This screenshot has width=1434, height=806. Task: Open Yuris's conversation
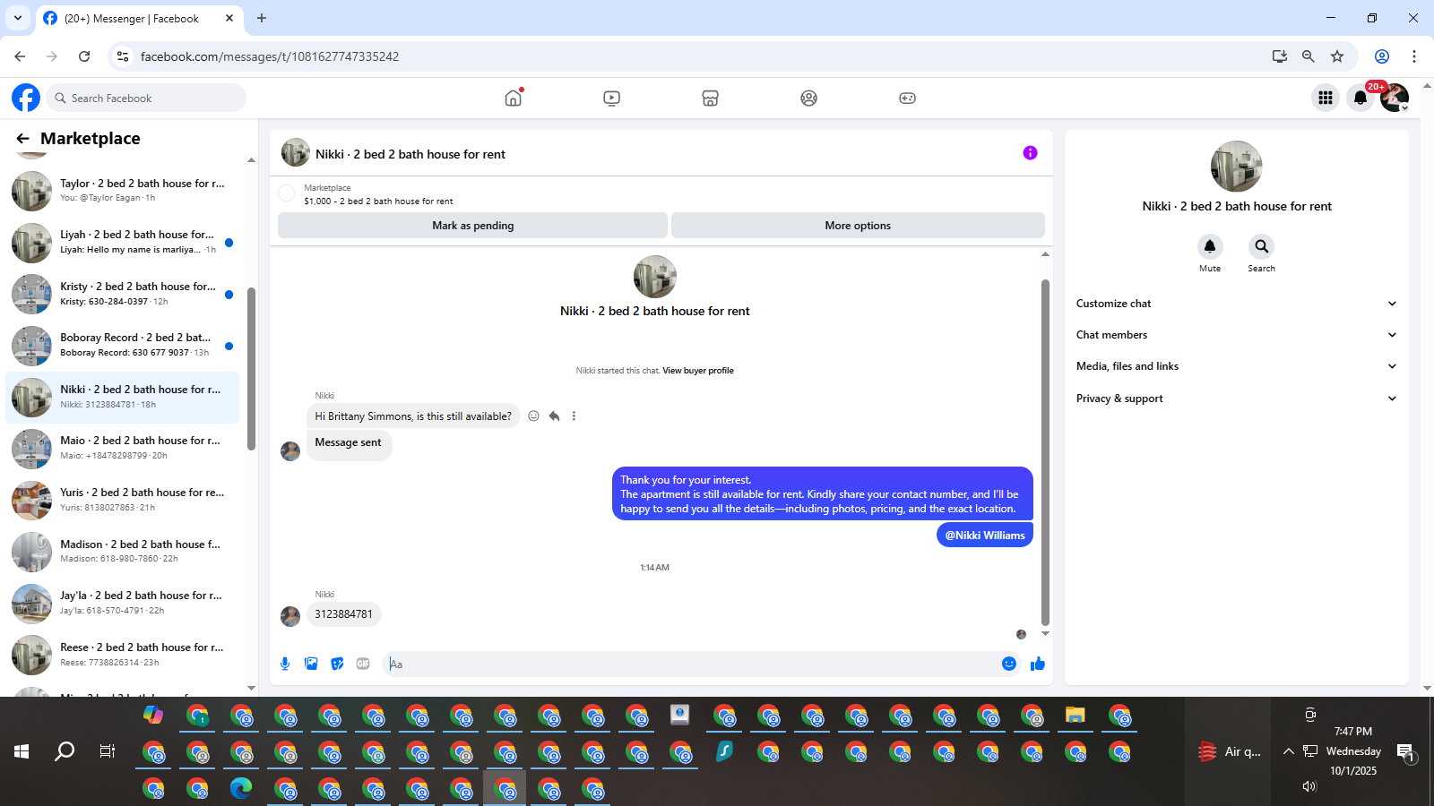[123, 500]
